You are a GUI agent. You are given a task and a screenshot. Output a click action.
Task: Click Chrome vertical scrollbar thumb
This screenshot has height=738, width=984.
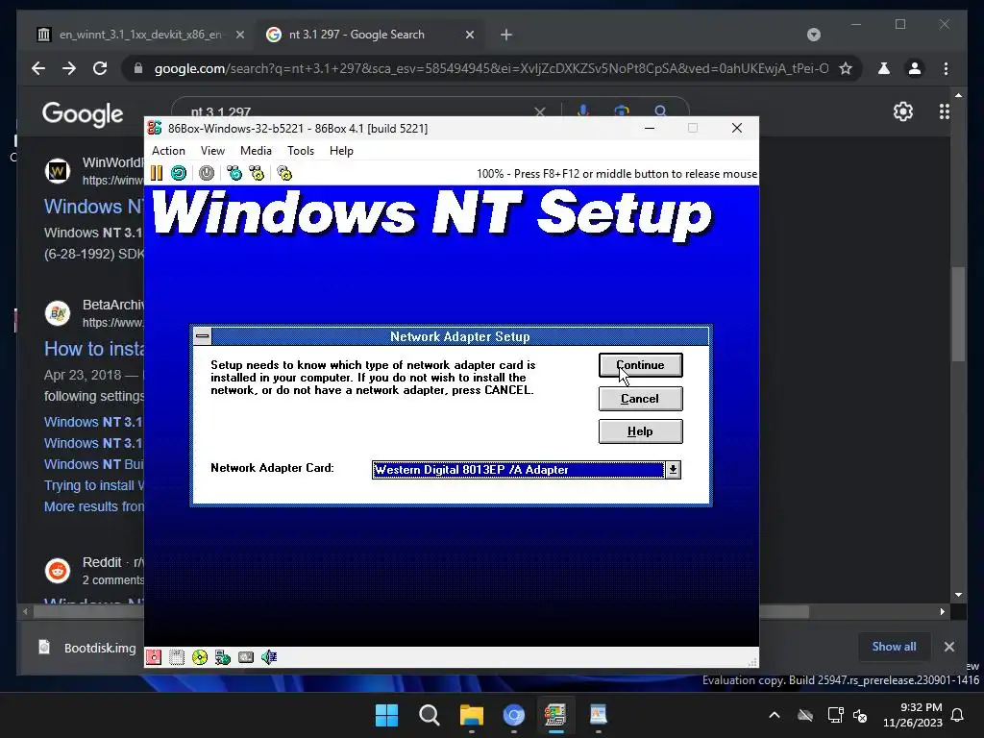958,314
